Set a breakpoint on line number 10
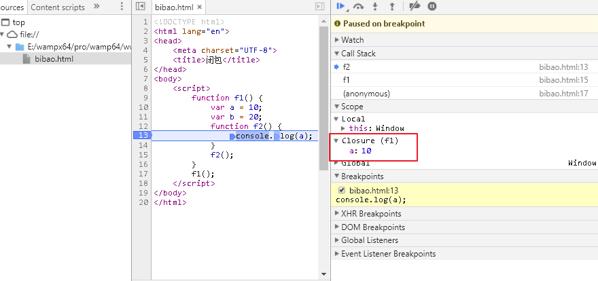Viewport: 598px width, 281px height. 143,107
